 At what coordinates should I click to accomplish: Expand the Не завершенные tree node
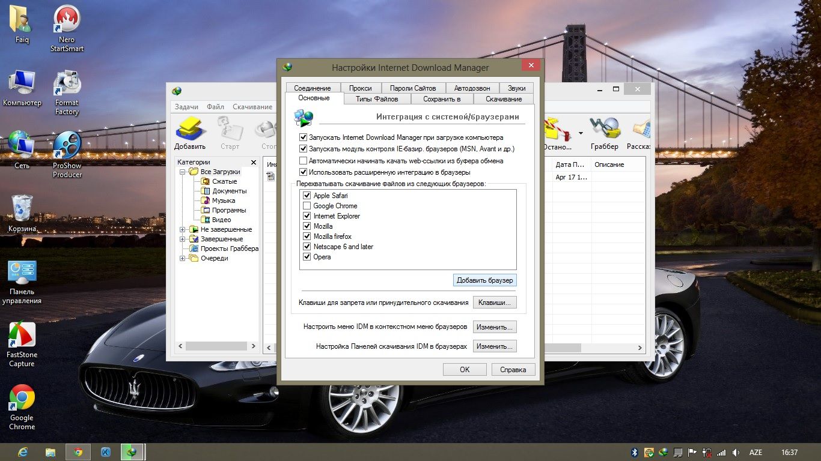coord(183,229)
